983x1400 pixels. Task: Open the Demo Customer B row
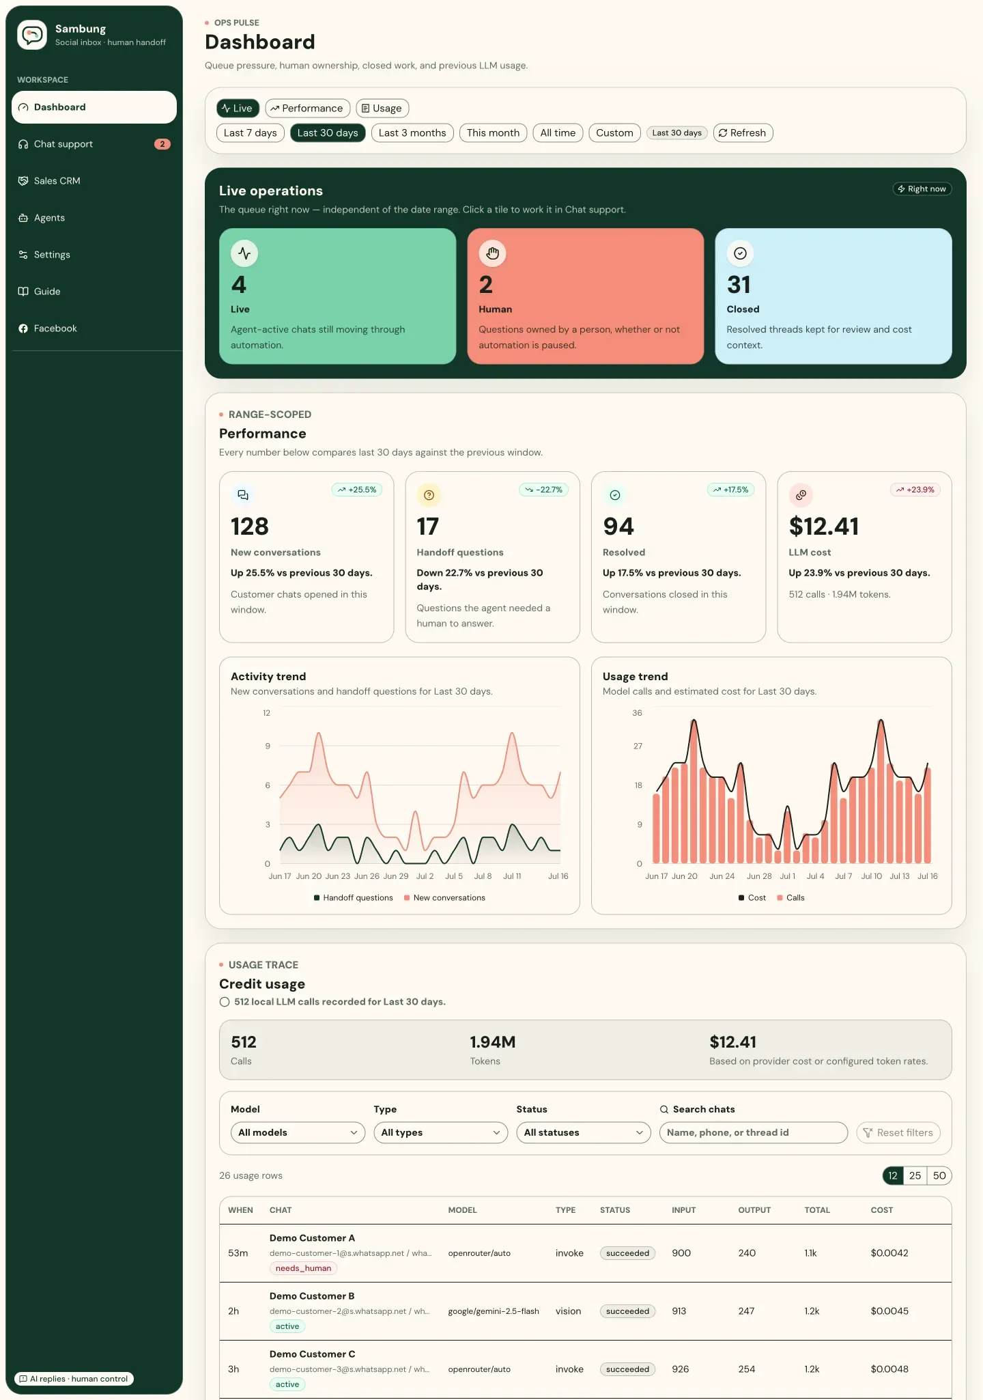tap(585, 1311)
